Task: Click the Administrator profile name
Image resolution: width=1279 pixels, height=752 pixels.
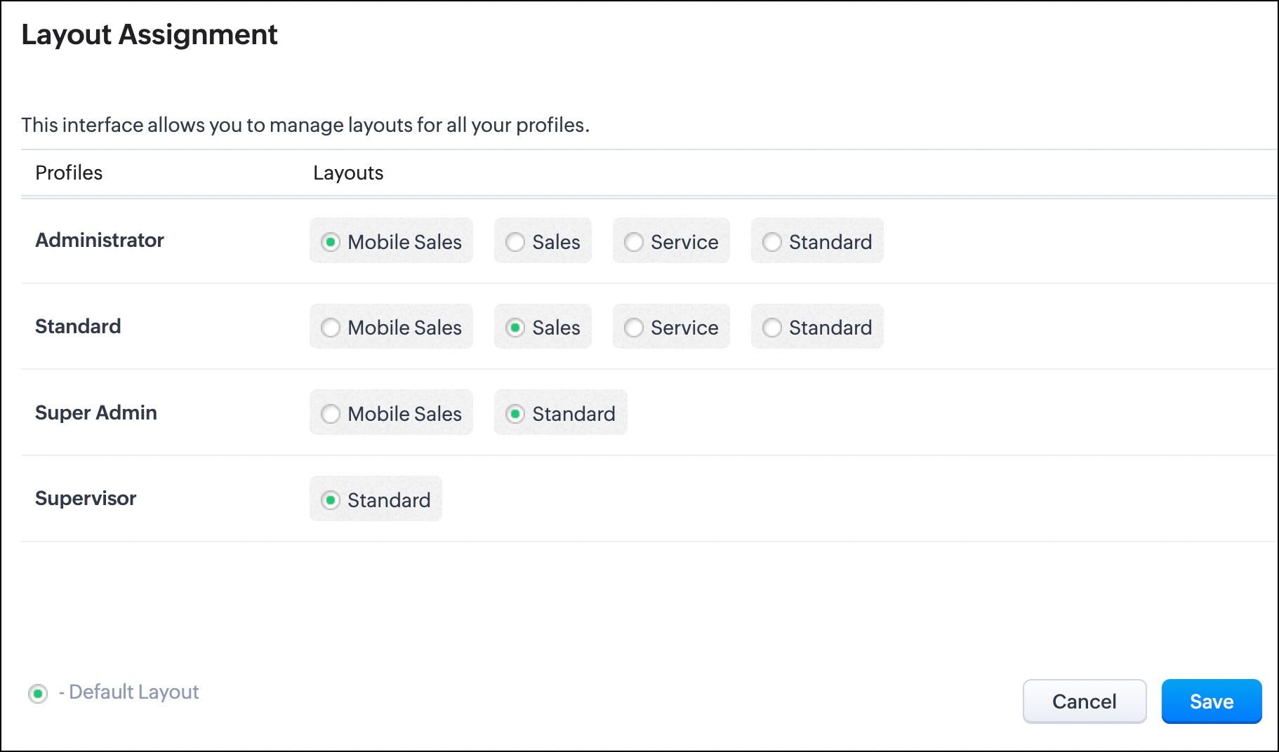Action: click(x=100, y=240)
